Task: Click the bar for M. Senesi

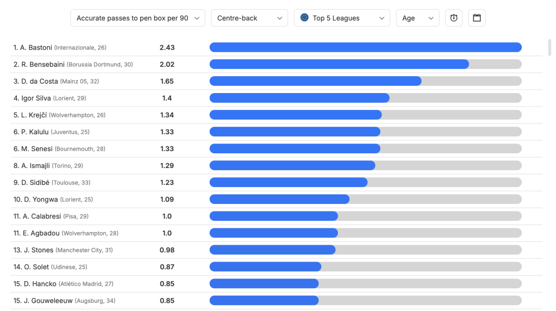Action: point(365,148)
